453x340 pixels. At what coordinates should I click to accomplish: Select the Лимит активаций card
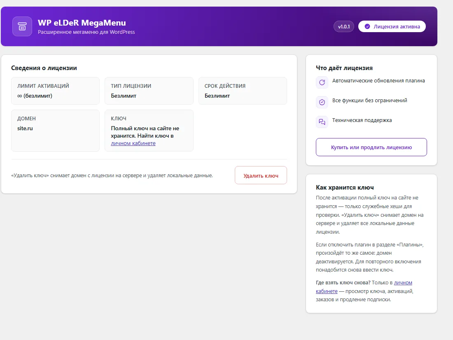tap(56, 91)
